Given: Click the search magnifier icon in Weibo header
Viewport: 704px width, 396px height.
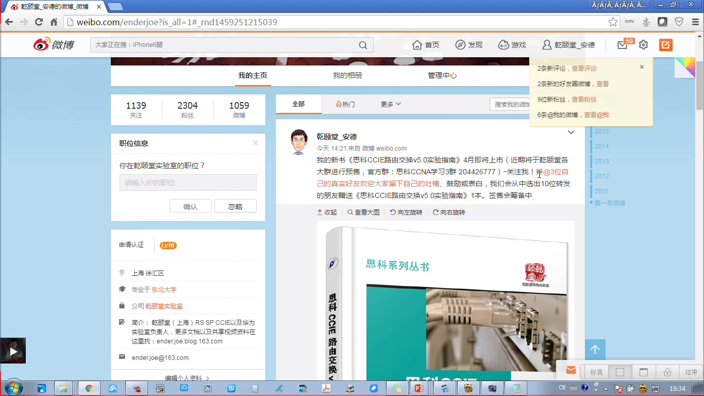Looking at the screenshot, I should [x=363, y=45].
